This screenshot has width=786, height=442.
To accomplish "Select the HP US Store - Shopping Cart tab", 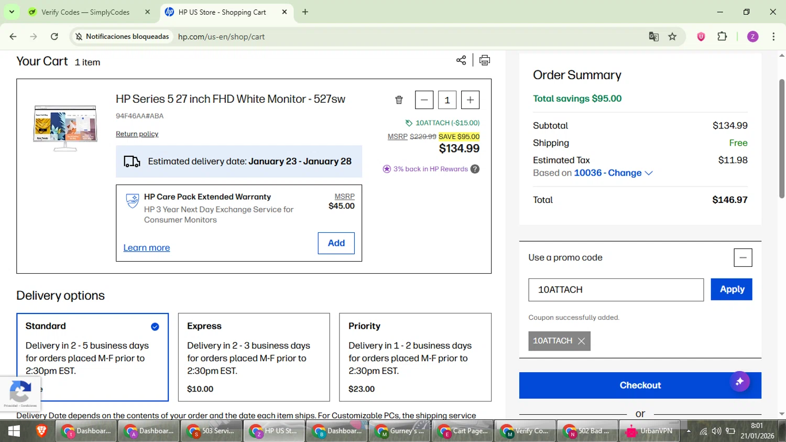I will click(222, 12).
